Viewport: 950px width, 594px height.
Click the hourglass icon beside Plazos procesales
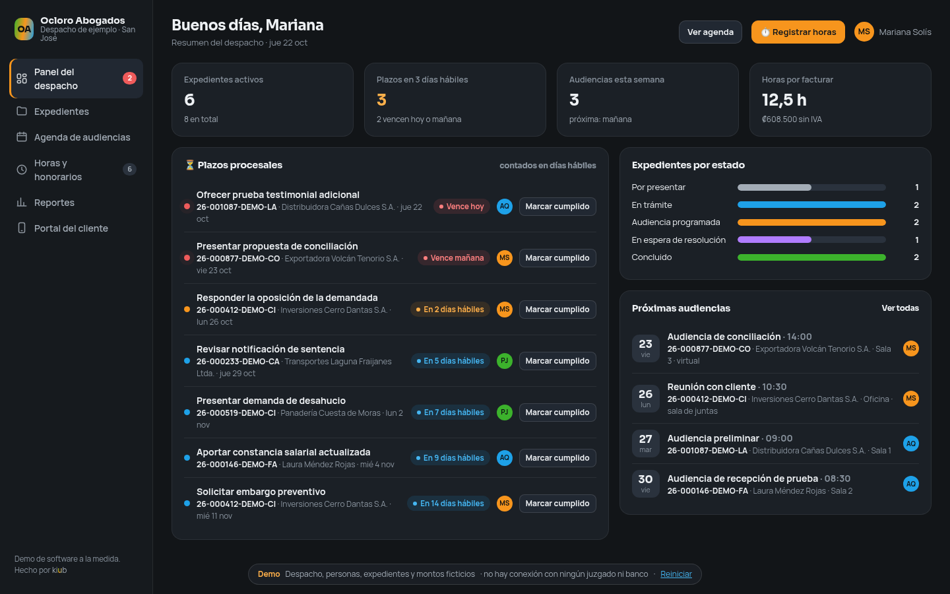tap(189, 165)
